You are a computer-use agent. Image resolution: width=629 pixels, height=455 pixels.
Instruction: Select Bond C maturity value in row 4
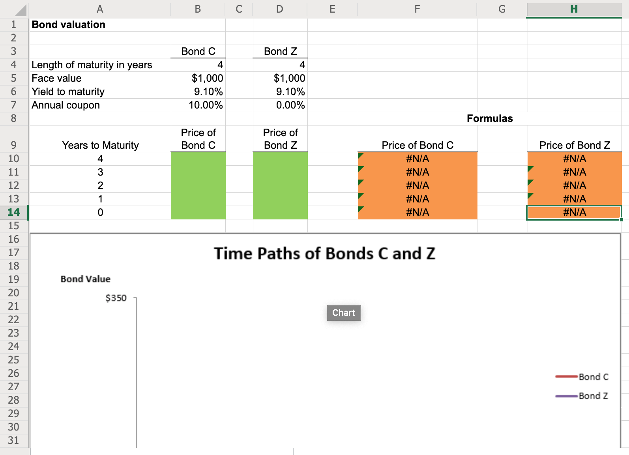coord(198,65)
